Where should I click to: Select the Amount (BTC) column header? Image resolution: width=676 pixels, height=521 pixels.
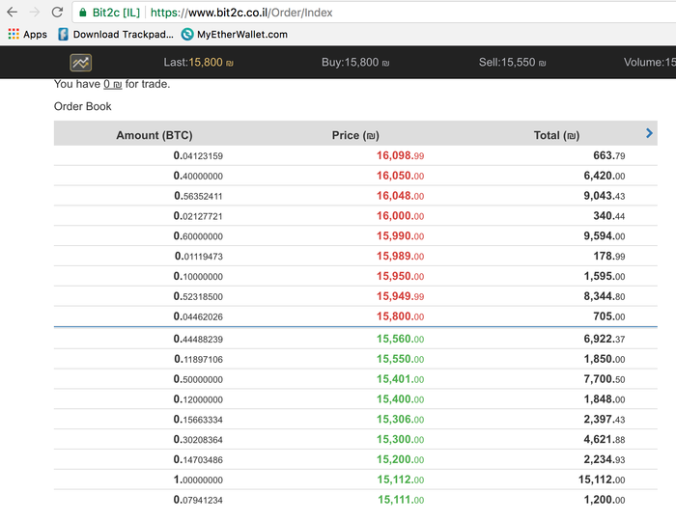[x=155, y=135]
